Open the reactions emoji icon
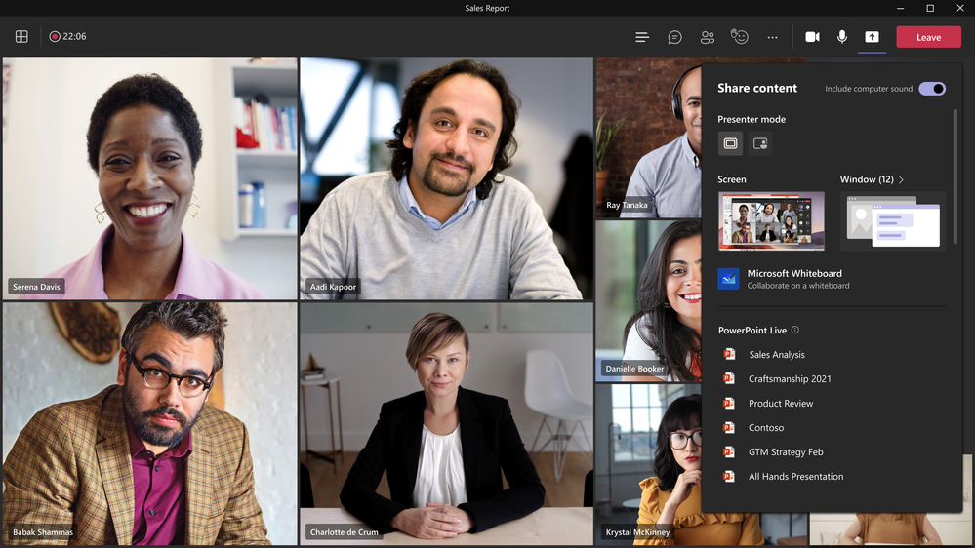Viewport: 975px width, 548px height. pos(740,37)
